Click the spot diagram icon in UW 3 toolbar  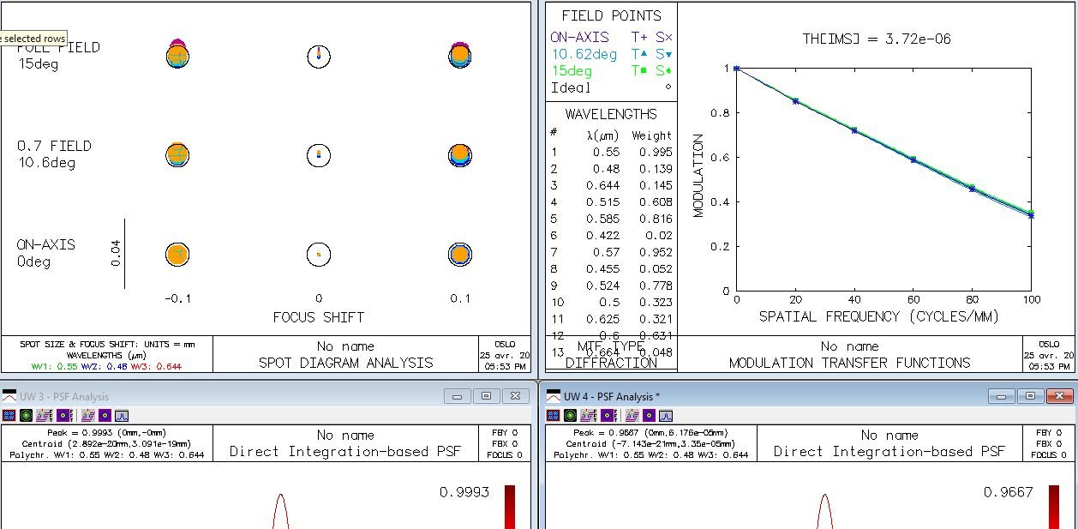pos(9,416)
